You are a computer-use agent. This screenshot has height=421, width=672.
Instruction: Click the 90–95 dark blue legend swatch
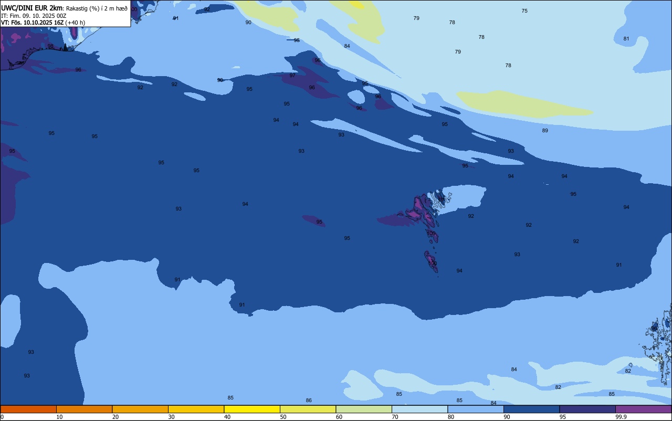coord(531,409)
